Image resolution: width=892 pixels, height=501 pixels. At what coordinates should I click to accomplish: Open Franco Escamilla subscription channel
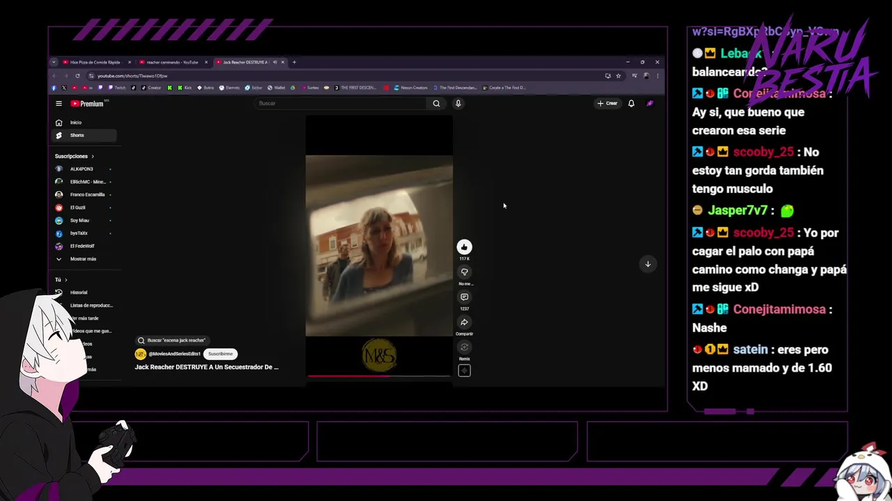[84, 195]
